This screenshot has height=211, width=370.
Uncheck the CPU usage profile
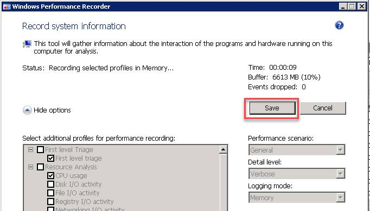(x=51, y=175)
